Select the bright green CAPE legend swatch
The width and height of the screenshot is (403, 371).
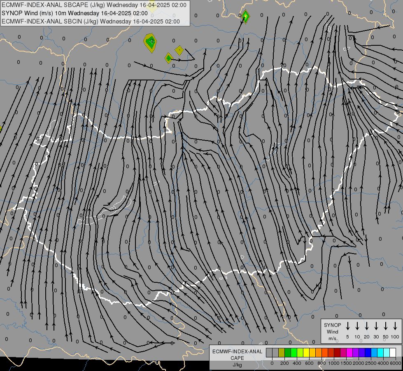point(294,352)
